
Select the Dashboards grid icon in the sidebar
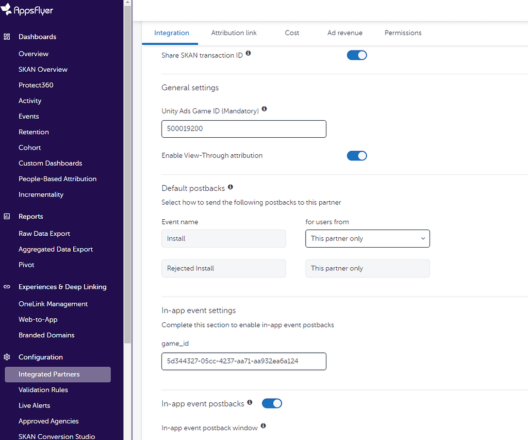[7, 36]
